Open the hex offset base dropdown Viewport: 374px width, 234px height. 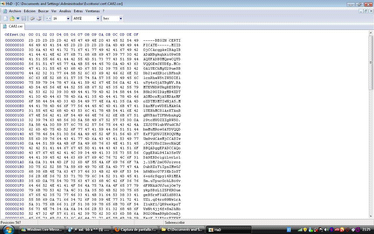(120, 18)
